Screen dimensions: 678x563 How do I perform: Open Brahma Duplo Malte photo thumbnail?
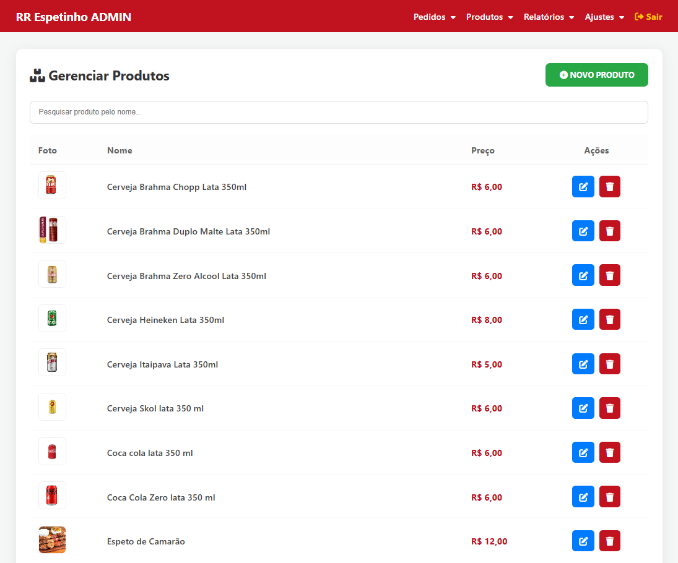52,230
